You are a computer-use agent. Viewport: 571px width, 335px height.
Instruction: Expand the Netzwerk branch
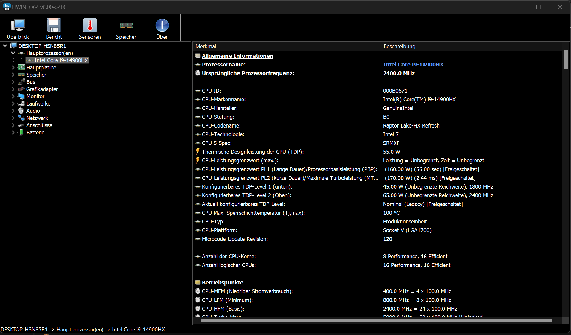point(13,118)
